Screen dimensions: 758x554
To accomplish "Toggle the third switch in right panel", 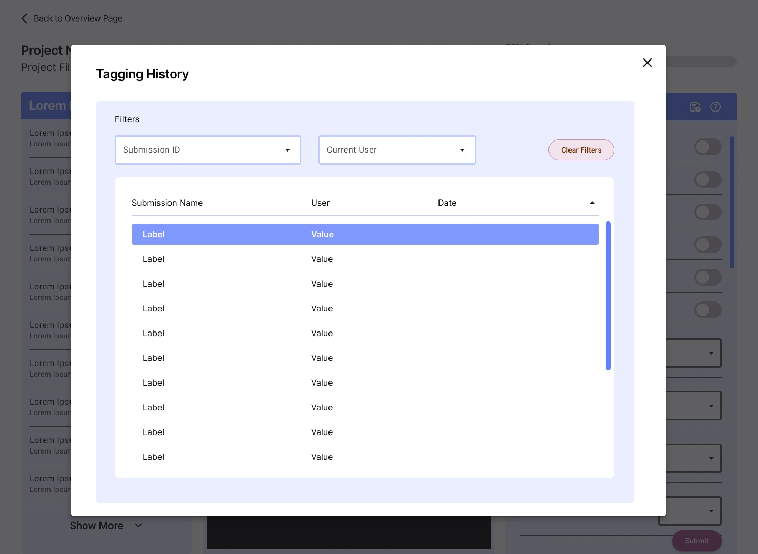I will click(x=707, y=212).
